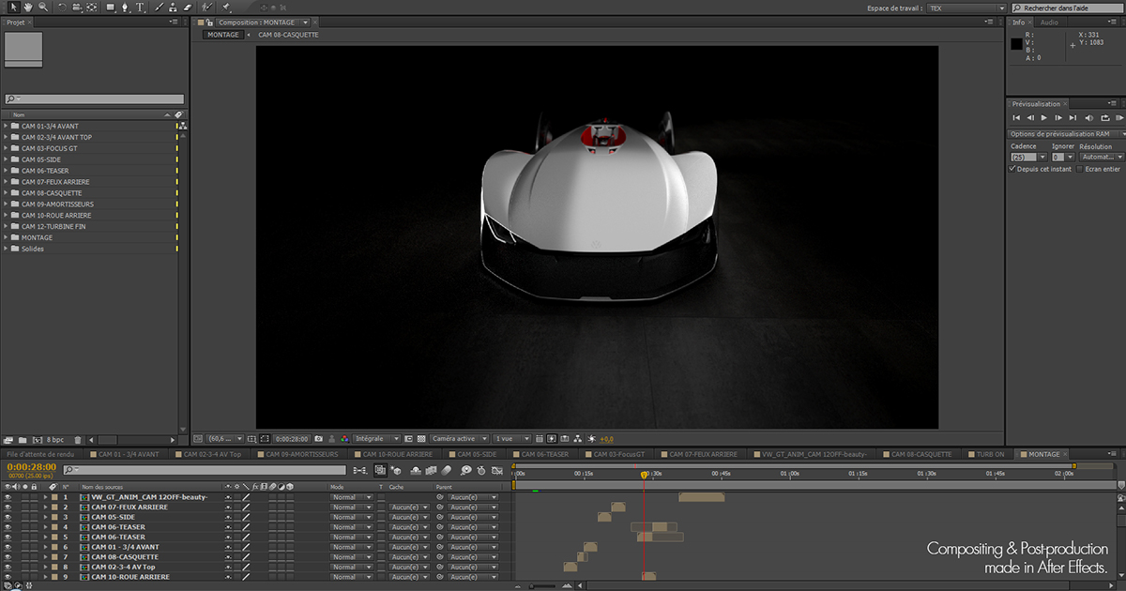The image size is (1126, 591).
Task: Open the 'Intégrale' resolution dropdown
Action: tap(377, 438)
